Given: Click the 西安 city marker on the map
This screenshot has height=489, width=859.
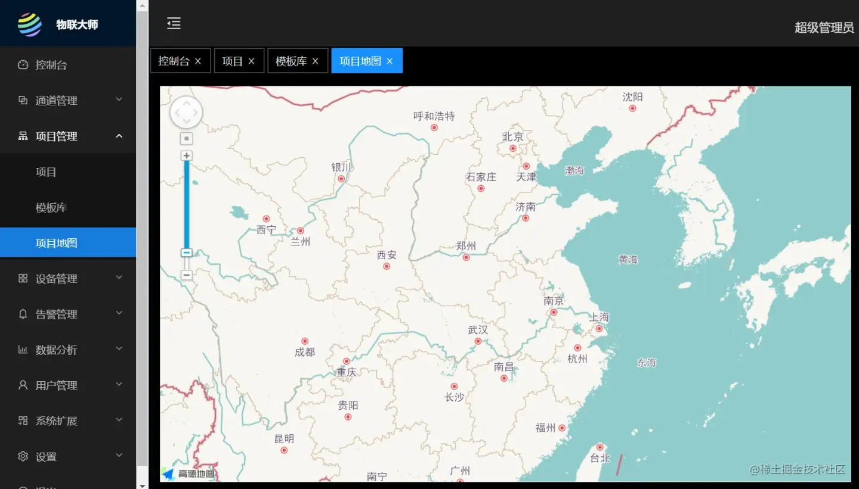Looking at the screenshot, I should coord(387,266).
